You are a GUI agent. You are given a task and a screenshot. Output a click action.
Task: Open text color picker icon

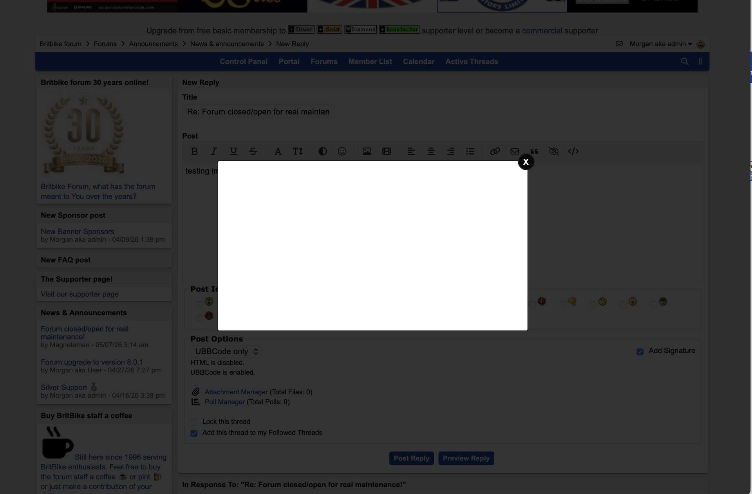[322, 151]
